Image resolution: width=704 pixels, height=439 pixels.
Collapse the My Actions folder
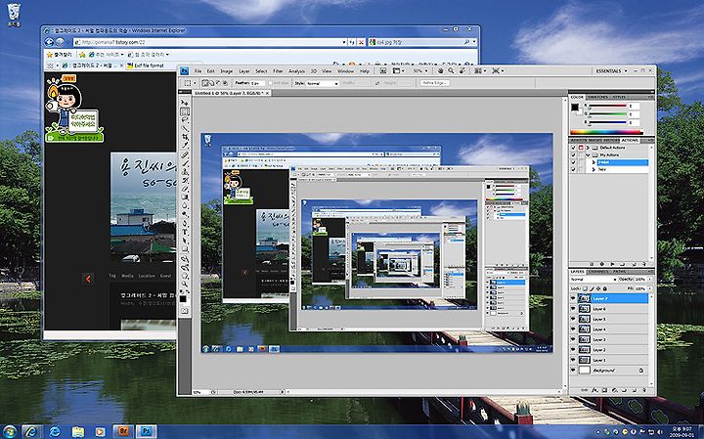[589, 154]
